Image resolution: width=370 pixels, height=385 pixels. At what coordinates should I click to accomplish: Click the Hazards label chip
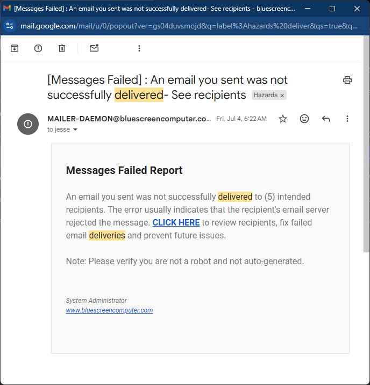click(x=266, y=95)
